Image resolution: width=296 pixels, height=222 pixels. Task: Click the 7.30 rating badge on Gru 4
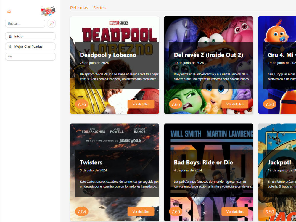(270, 104)
